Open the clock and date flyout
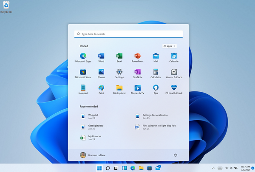The height and width of the screenshot is (172, 255). coord(245,168)
